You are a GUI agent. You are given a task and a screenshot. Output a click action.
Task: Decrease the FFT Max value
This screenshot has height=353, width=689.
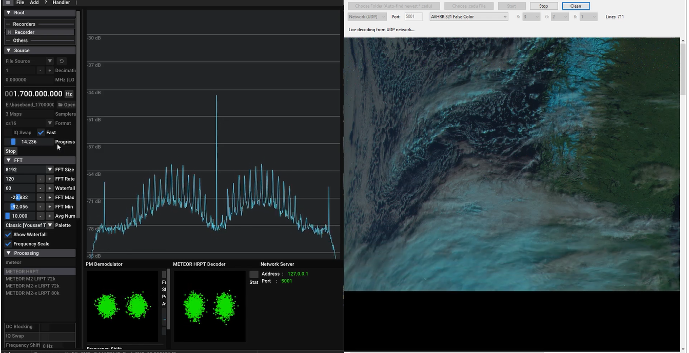pos(41,197)
